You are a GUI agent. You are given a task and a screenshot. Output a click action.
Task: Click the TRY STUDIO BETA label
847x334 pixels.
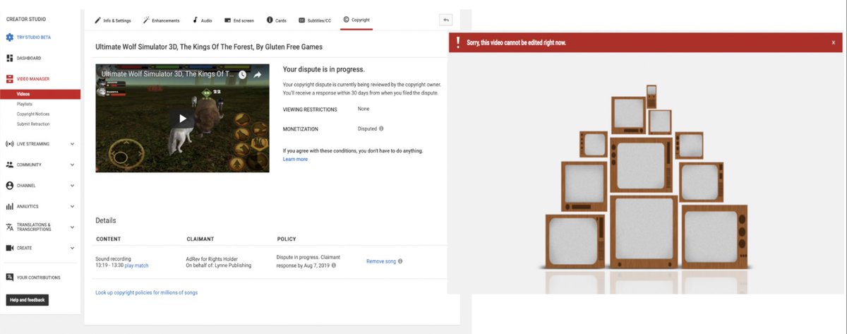[34, 37]
